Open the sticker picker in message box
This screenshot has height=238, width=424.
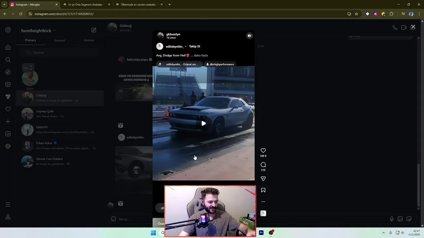coord(409,219)
